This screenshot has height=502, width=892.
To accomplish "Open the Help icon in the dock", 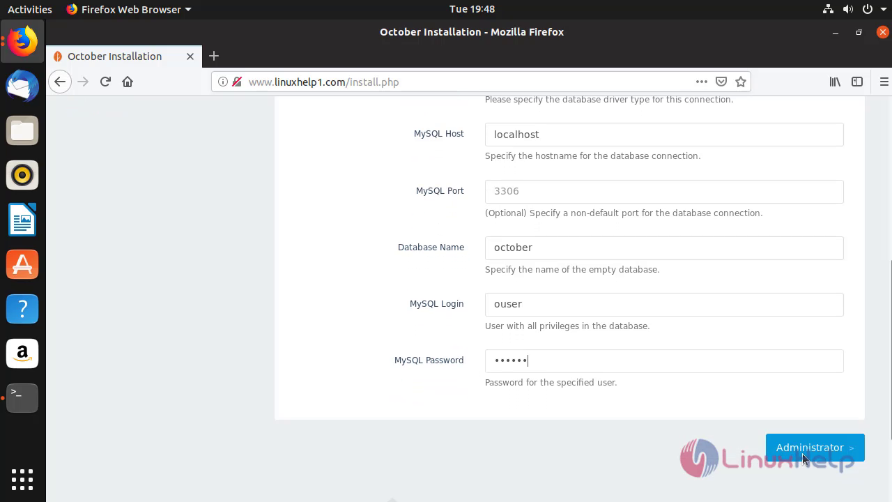I will coord(22,309).
